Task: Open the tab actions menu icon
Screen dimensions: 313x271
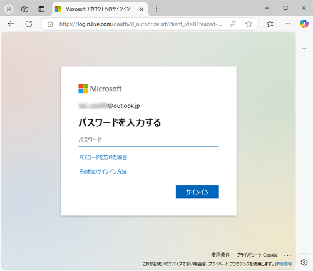Action: pyautogui.click(x=41, y=9)
